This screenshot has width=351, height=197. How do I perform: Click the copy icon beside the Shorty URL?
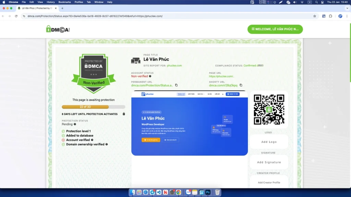click(240, 86)
